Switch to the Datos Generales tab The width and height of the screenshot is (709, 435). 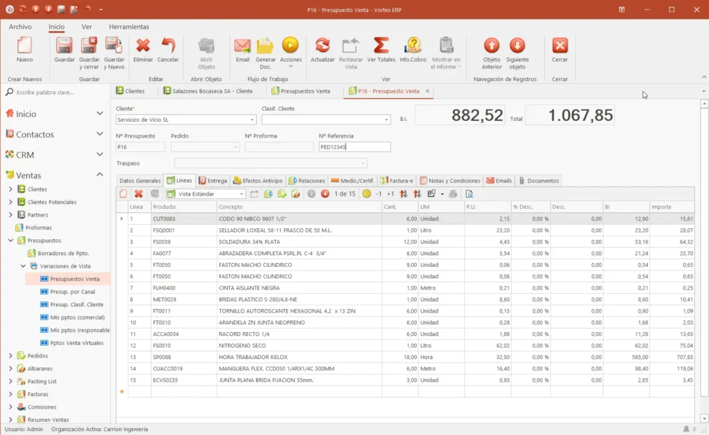point(140,181)
